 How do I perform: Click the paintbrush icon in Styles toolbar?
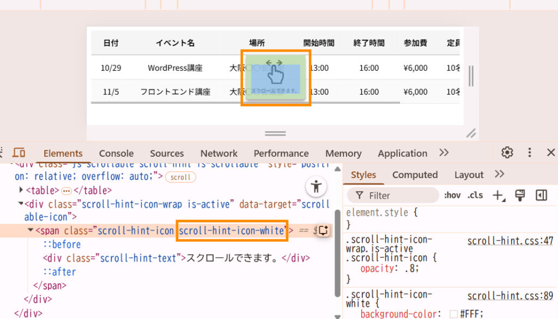519,195
